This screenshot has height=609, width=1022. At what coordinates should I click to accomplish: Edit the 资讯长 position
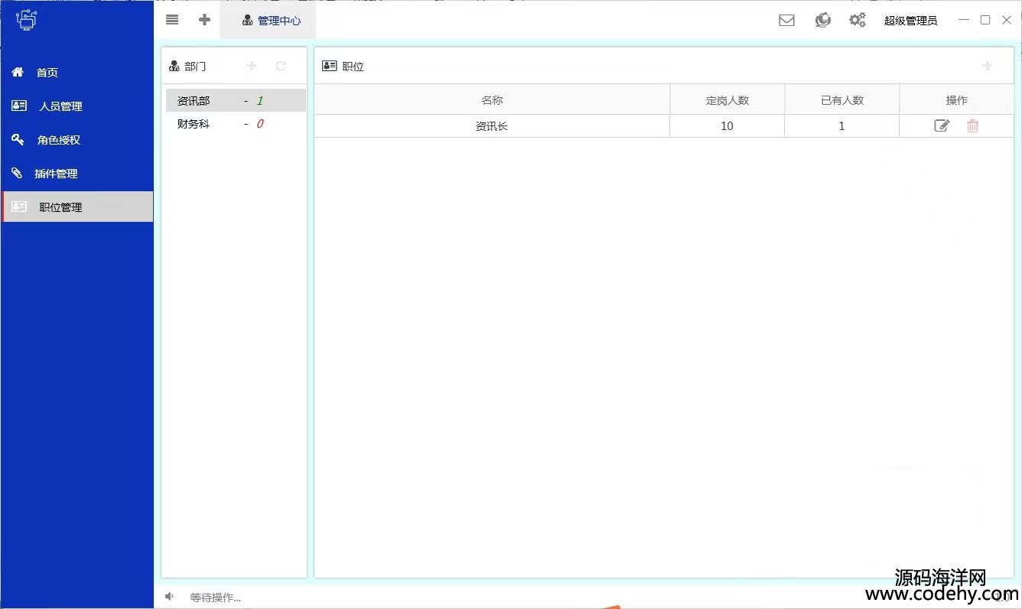click(942, 125)
